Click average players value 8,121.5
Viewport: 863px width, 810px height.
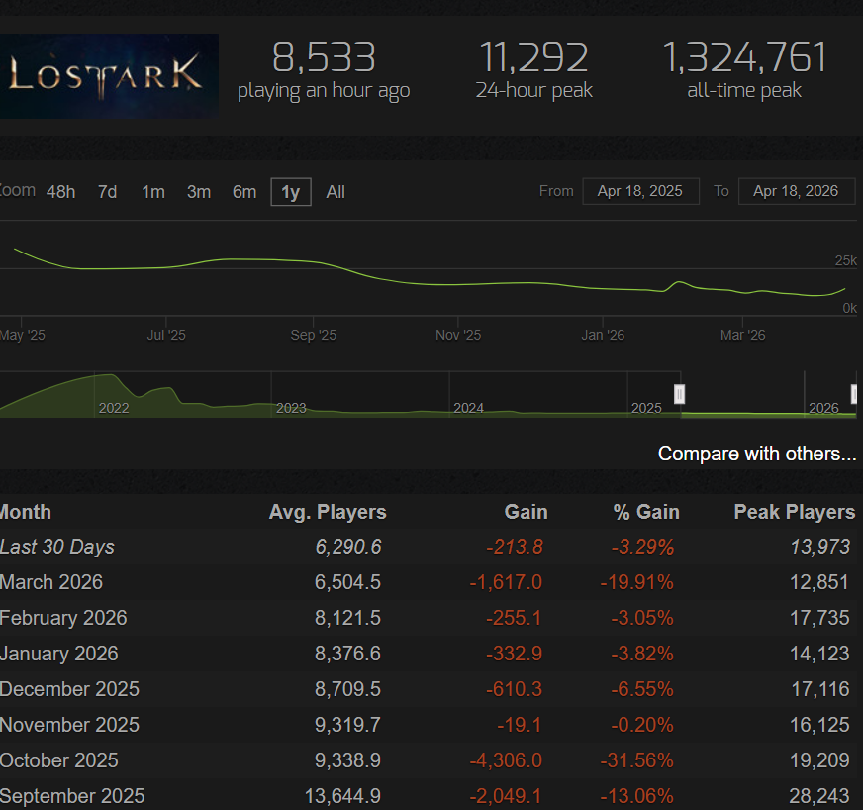tap(347, 618)
